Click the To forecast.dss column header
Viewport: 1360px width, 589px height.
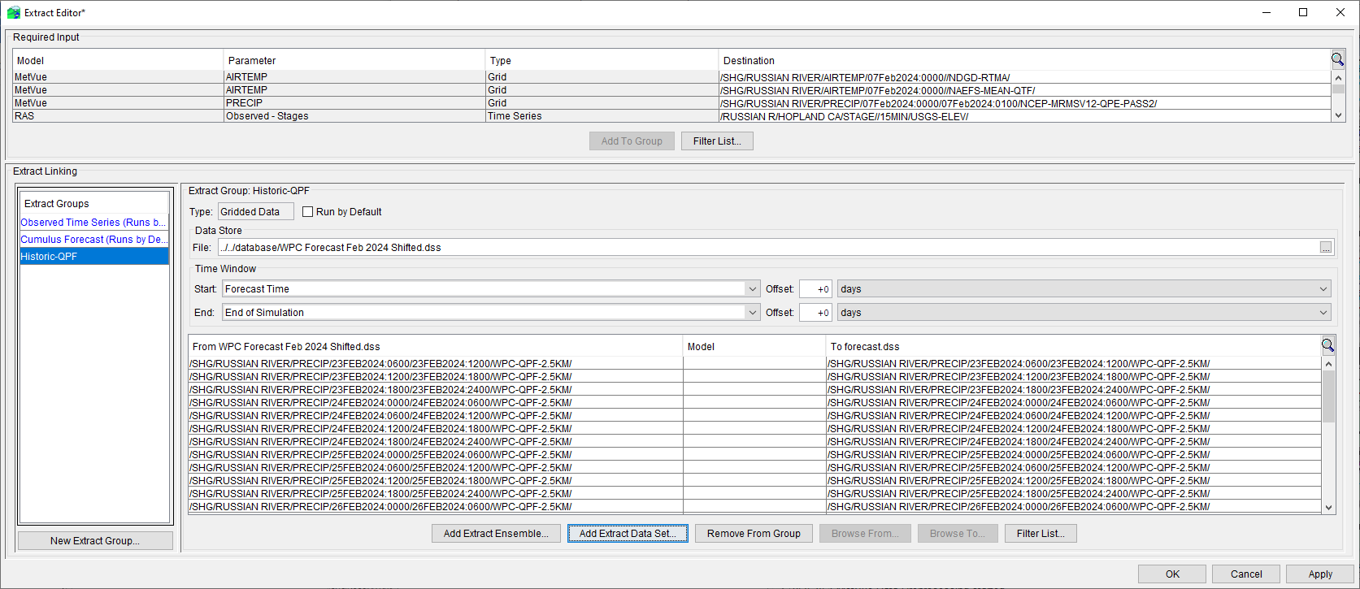[x=1073, y=346]
